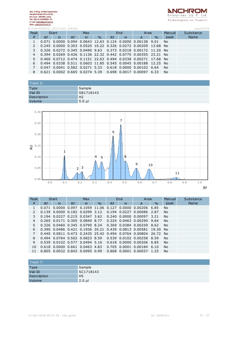Select peak 10 label in chart
238x338 pixels.
[150, 165]
